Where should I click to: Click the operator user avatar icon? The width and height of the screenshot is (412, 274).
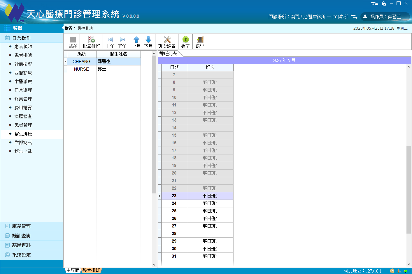(365, 17)
